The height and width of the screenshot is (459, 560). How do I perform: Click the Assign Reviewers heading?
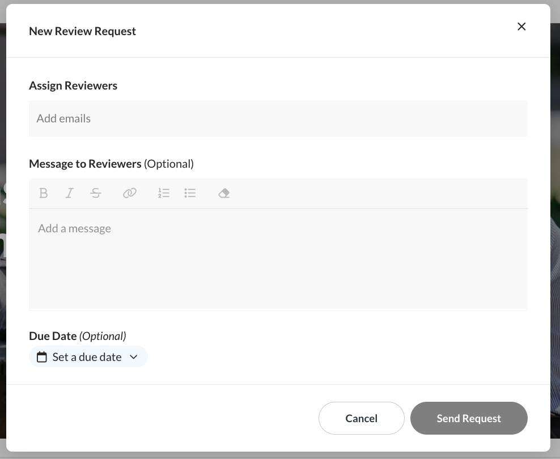73,86
